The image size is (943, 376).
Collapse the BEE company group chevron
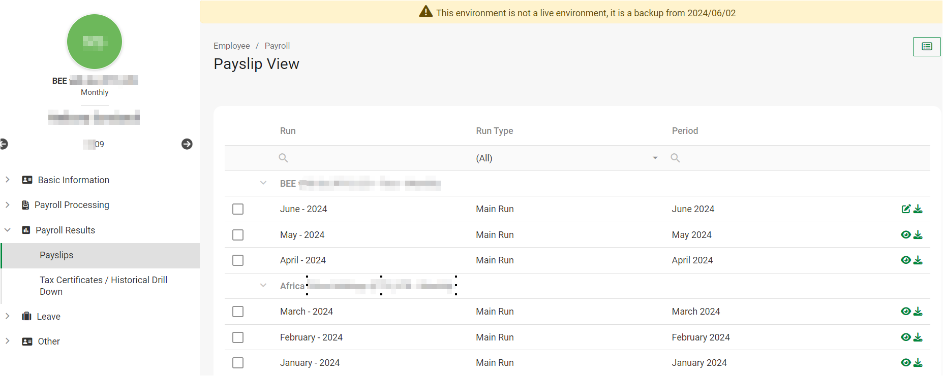pyautogui.click(x=263, y=183)
